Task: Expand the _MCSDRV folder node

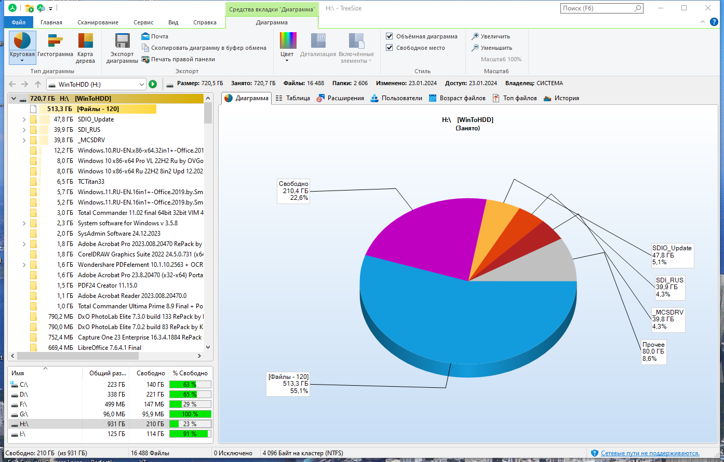Action: point(24,140)
